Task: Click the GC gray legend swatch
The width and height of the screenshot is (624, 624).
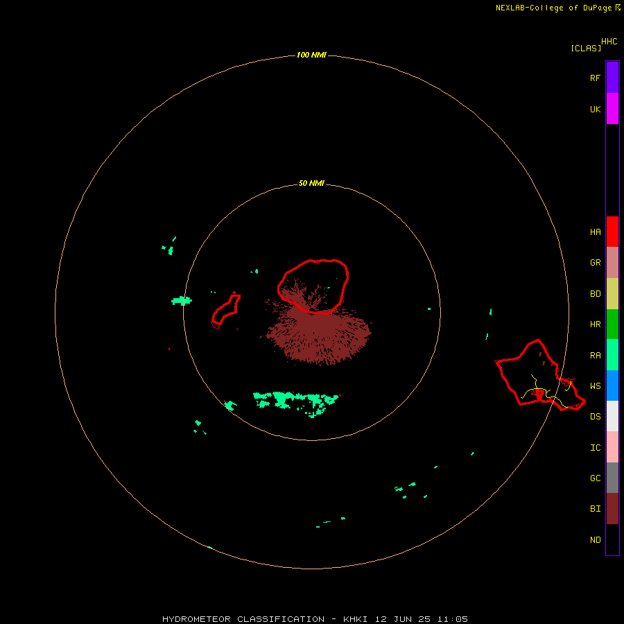Action: tap(612, 478)
